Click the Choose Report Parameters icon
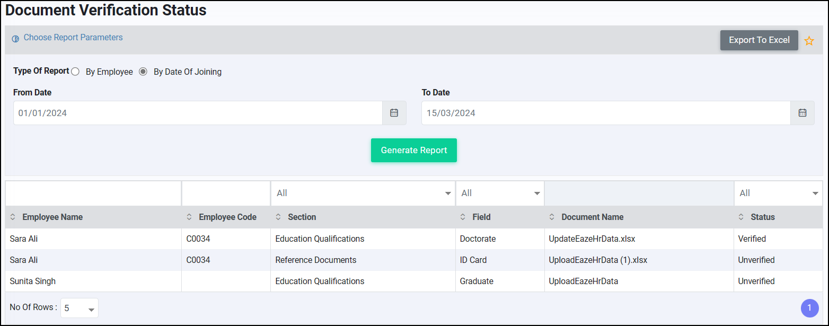Image resolution: width=829 pixels, height=326 pixels. coord(15,39)
